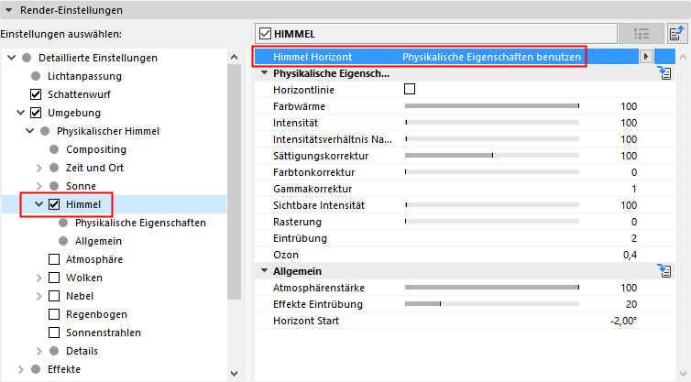Expand the Zeit und Ort tree node
The width and height of the screenshot is (691, 382).
click(x=39, y=168)
